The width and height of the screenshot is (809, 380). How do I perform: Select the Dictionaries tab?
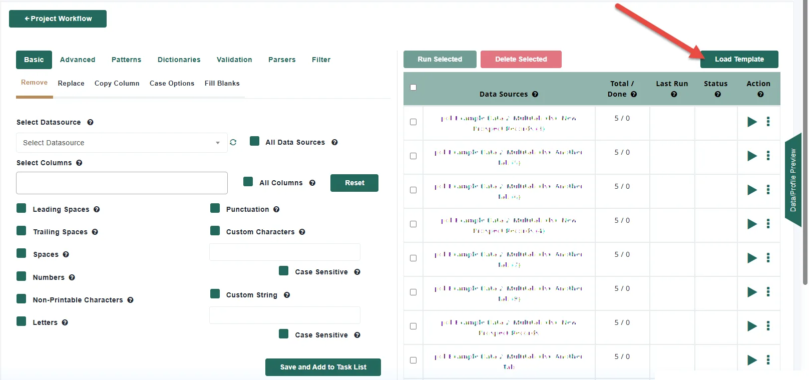click(x=179, y=60)
